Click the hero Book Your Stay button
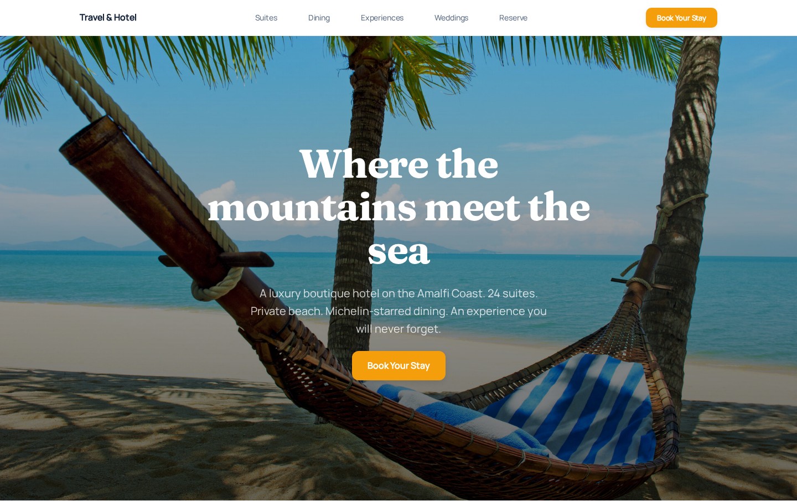This screenshot has width=797, height=501. (x=398, y=365)
